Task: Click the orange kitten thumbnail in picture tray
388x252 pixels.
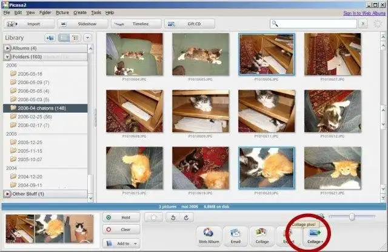Action: [49, 228]
